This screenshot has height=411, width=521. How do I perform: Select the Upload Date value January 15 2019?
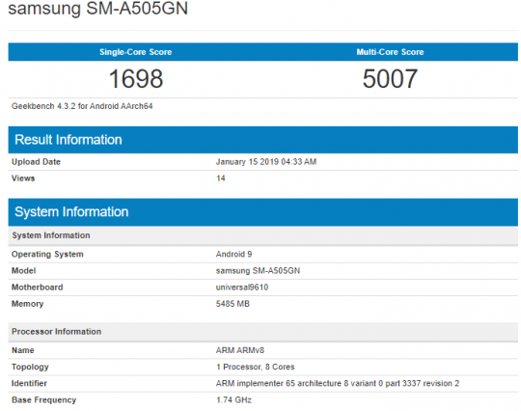pyautogui.click(x=266, y=162)
